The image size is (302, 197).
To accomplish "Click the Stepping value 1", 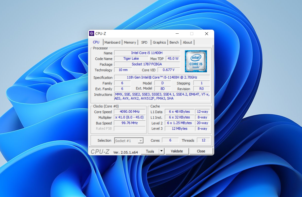I will 201,83.
